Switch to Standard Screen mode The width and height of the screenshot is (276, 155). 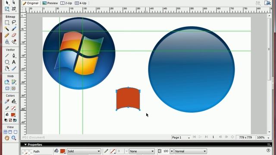coord(6,132)
